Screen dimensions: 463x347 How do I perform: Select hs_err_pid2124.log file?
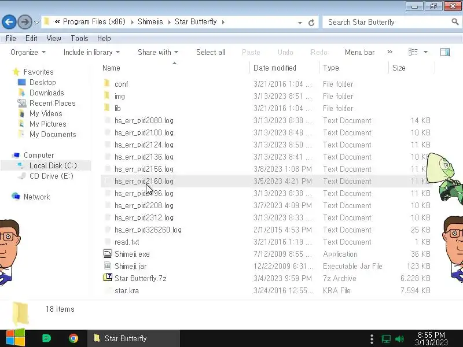(x=144, y=145)
